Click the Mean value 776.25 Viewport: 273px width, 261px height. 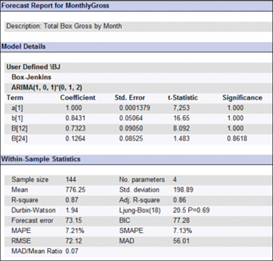[75, 190]
